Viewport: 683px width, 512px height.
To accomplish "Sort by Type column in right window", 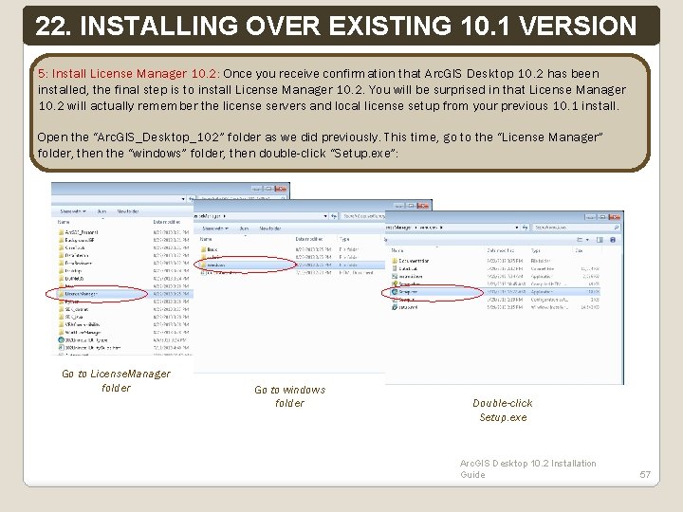I will [535, 250].
